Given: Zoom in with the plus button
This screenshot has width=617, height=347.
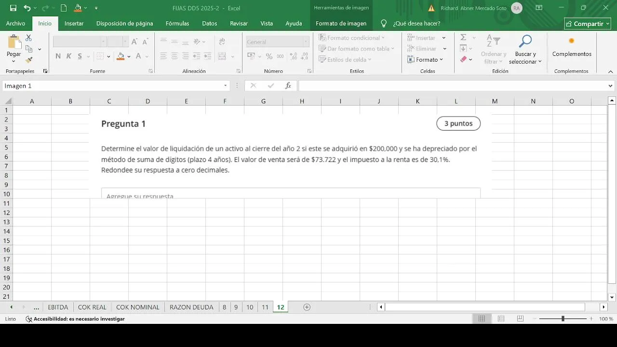Looking at the screenshot, I should (x=591, y=319).
